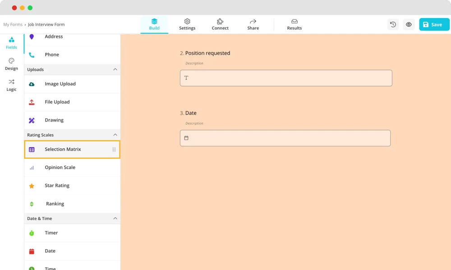Collapse the Date & Time section
451x270 pixels.
115,219
